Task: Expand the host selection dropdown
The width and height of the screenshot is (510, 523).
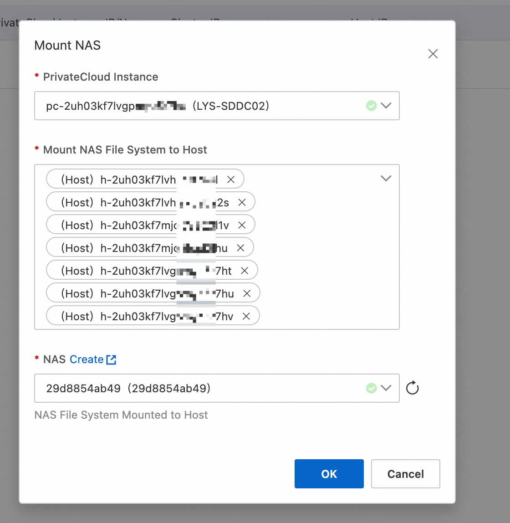Action: pos(386,178)
